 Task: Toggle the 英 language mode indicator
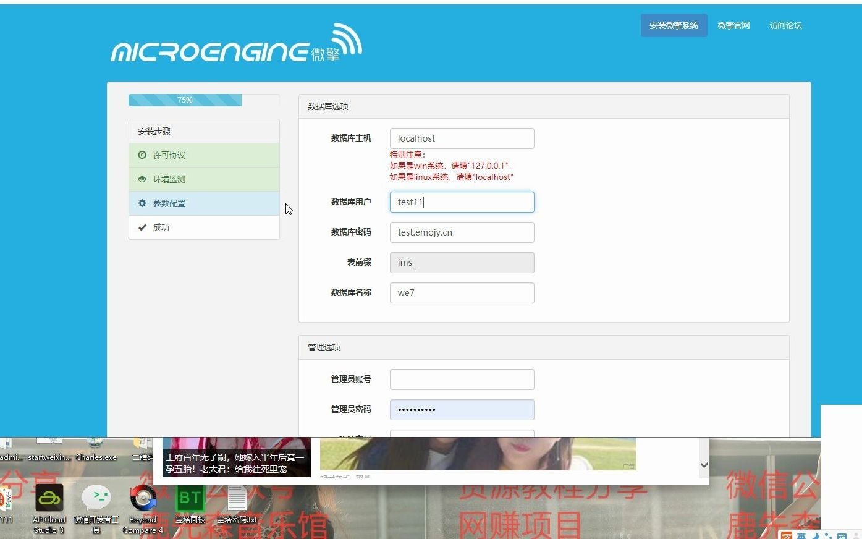coord(801,535)
